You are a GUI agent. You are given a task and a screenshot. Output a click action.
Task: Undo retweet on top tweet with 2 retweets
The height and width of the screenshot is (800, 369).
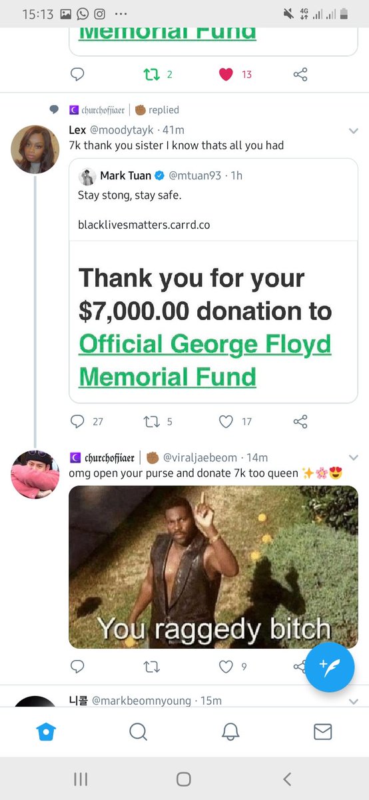(151, 74)
